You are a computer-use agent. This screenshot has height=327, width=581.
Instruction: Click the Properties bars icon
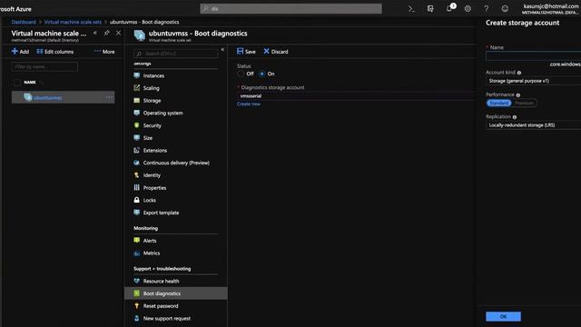(137, 188)
